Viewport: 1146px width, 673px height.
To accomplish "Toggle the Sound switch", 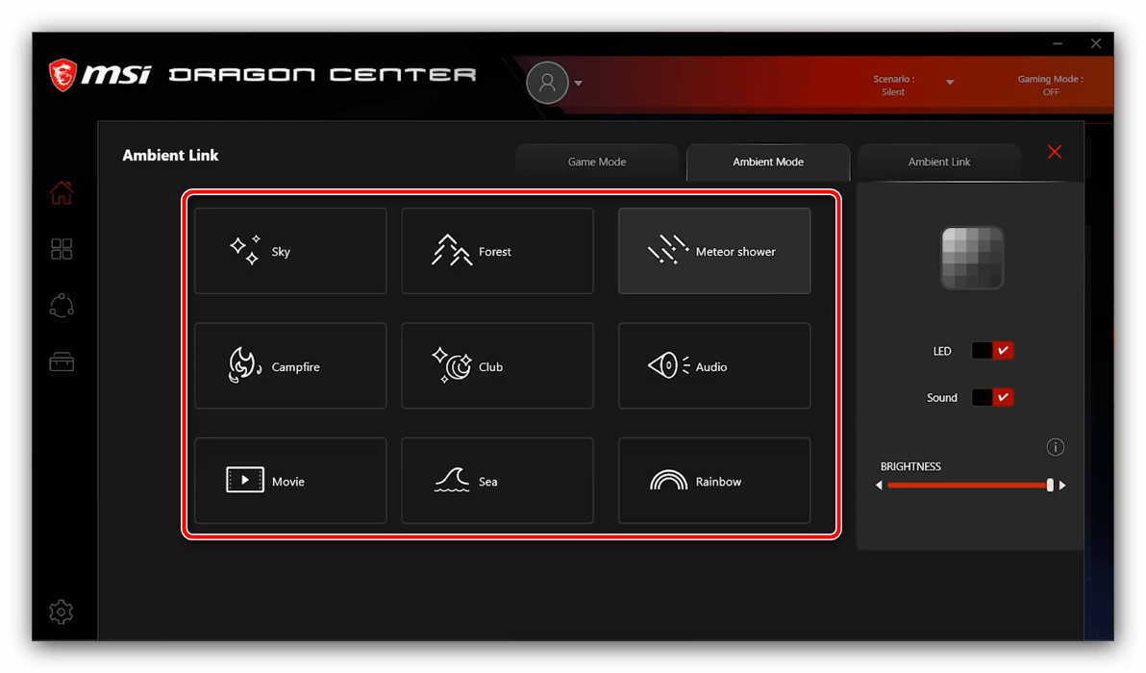I will (x=992, y=397).
